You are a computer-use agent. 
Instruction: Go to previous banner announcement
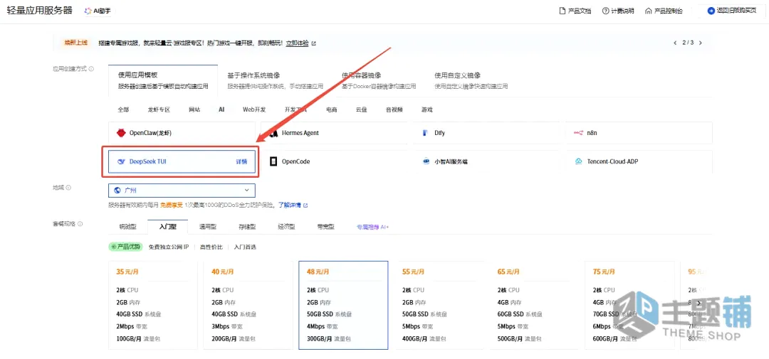pyautogui.click(x=675, y=43)
